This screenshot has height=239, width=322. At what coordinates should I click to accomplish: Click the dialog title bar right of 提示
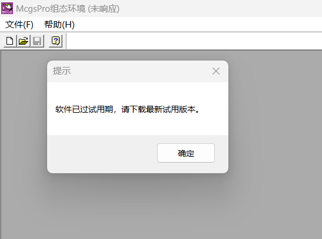(141, 71)
